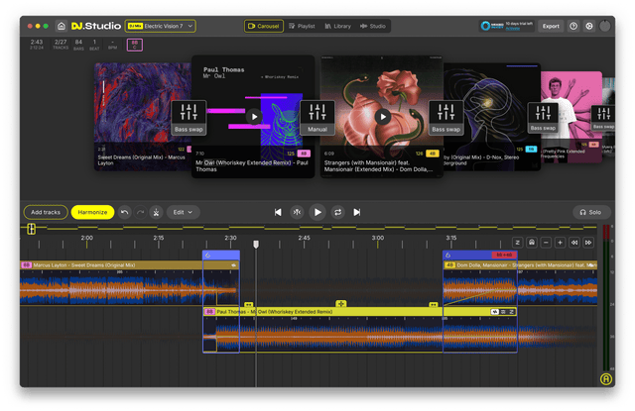Screen dimensions: 635x411
Task: Open the Electric Vision 7 mix dropdown
Action: (x=168, y=26)
